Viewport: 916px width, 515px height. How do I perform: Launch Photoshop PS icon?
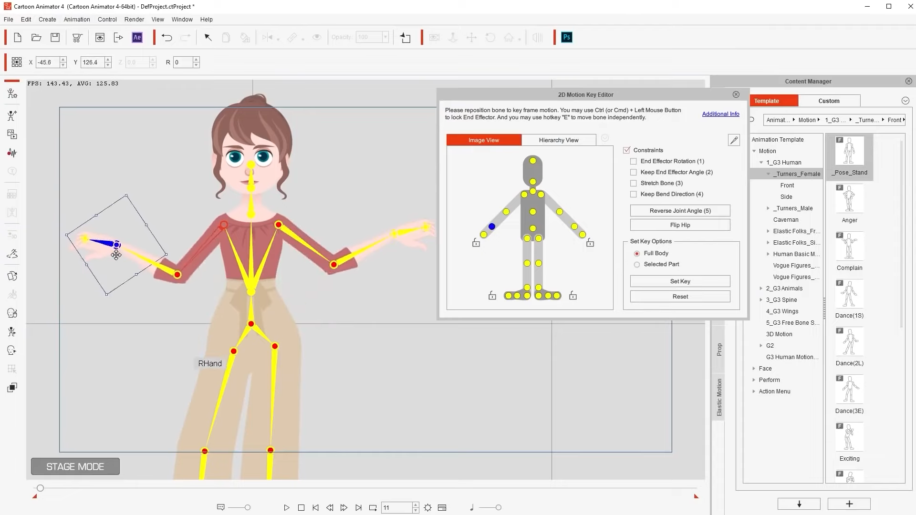click(x=567, y=37)
